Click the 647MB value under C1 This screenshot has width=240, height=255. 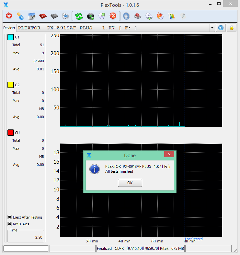point(39,61)
